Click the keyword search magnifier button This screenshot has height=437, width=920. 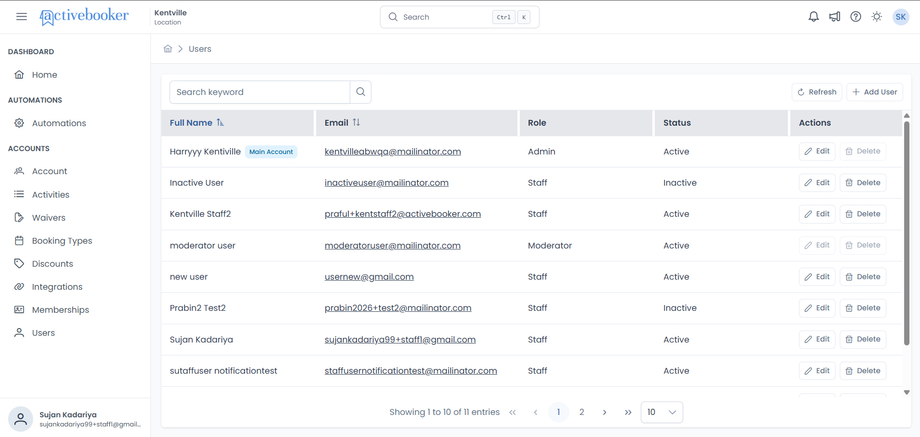[x=360, y=92]
